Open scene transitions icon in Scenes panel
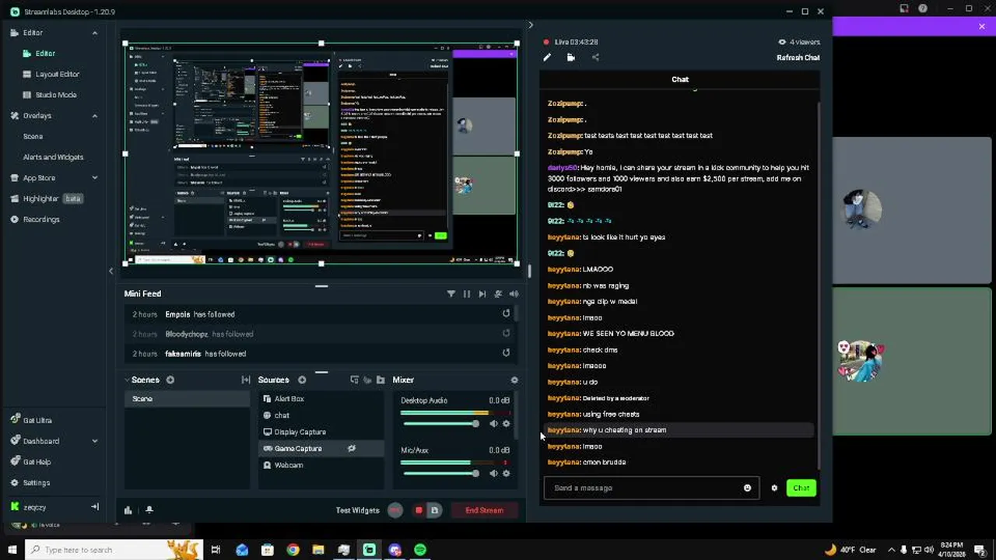Screen dimensions: 996x560 point(246,380)
